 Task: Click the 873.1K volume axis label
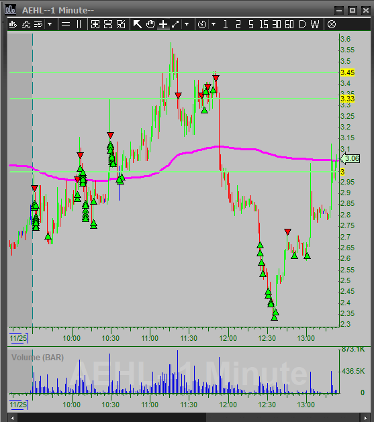(353, 350)
